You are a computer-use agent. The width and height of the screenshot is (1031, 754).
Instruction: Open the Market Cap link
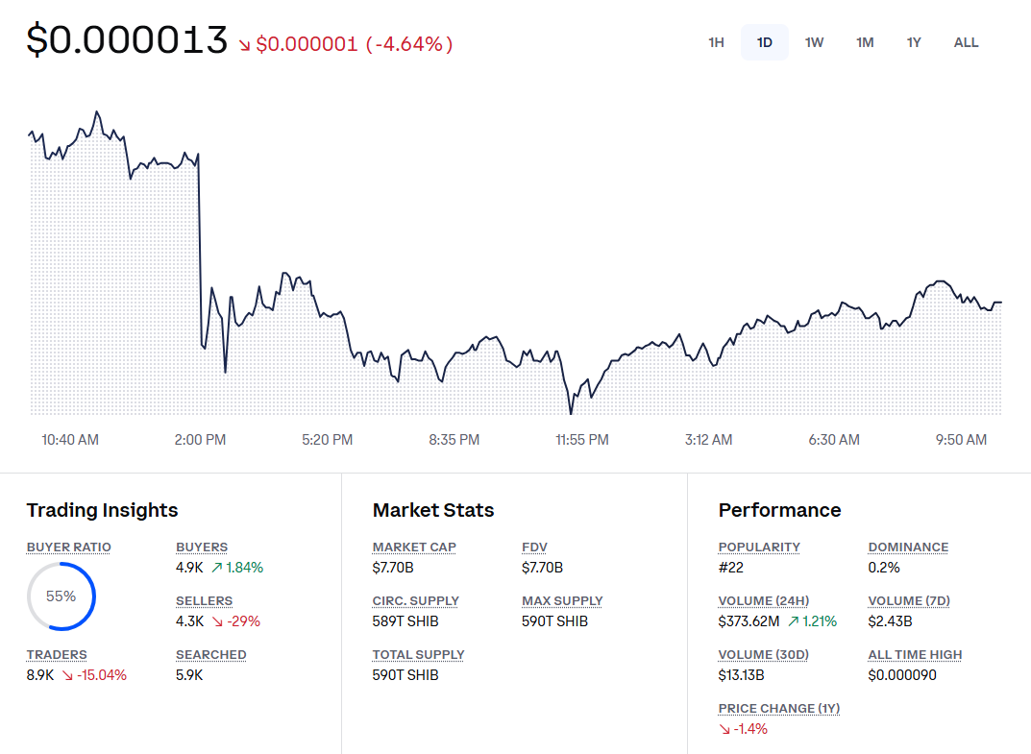pos(413,547)
